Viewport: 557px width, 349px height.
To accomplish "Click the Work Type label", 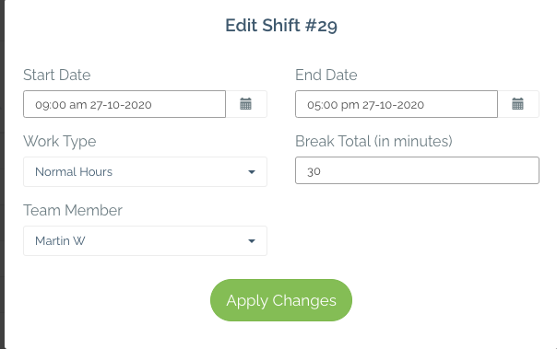I will pos(60,142).
